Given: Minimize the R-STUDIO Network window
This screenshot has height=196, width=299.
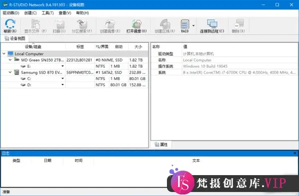Looking at the screenshot, I should coord(263,4).
